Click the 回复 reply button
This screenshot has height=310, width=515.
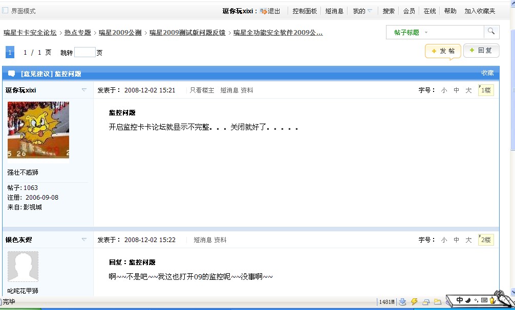(481, 51)
